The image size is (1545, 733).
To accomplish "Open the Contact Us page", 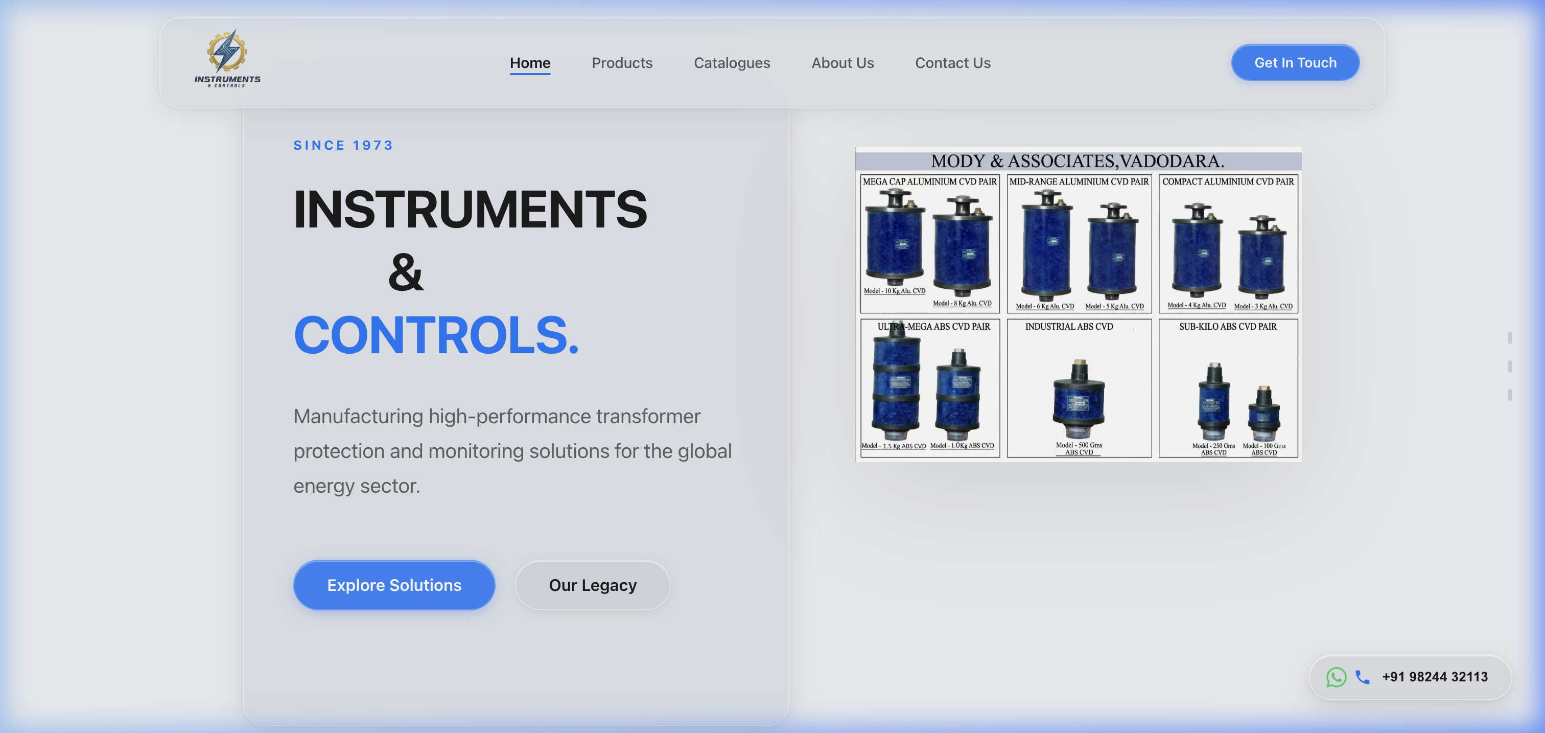I will click(x=952, y=62).
